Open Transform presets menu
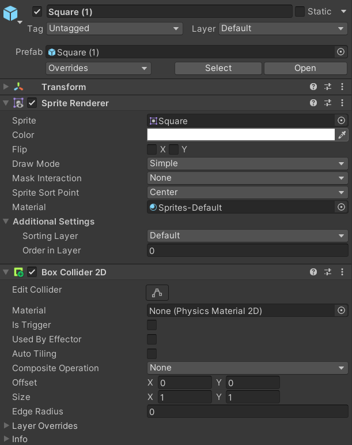The height and width of the screenshot is (445, 352). pyautogui.click(x=328, y=87)
